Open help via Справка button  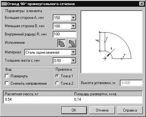coord(130,110)
